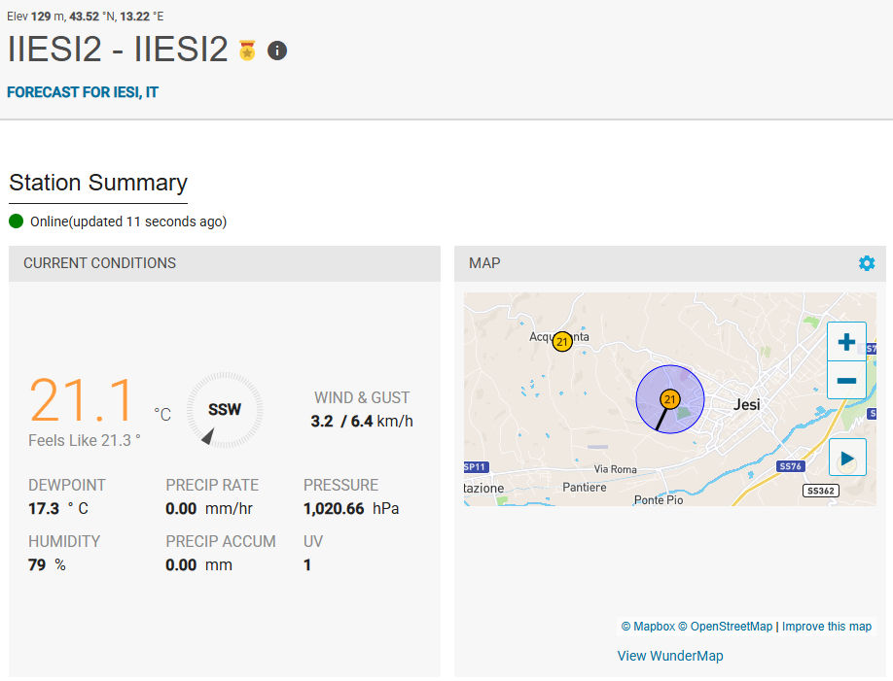Zoom out with the map minus button
The image size is (893, 681).
coord(846,380)
